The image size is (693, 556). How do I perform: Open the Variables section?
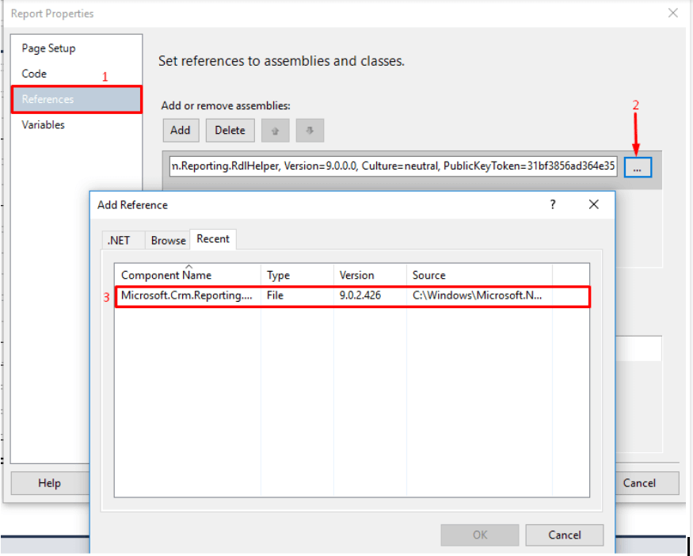click(44, 125)
